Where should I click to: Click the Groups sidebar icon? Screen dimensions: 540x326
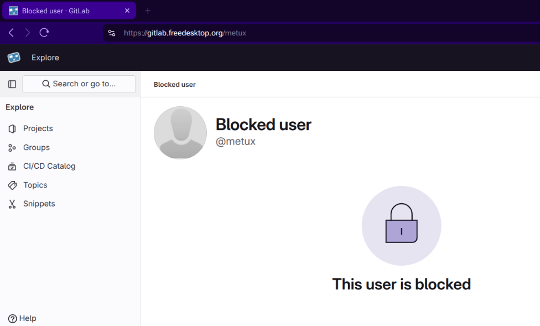pos(12,148)
